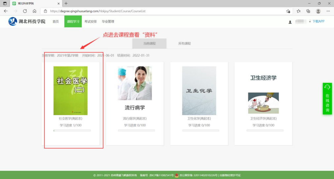Screen dimensions: 334x179
Task: Open the browser profile avatar
Action: (x=318, y=11)
